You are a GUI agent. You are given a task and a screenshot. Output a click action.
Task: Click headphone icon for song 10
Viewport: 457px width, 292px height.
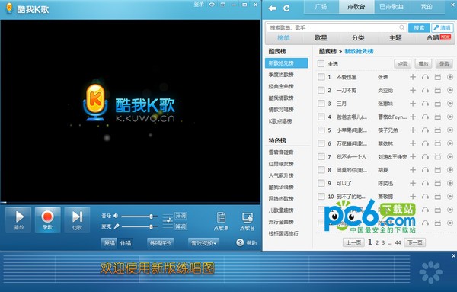(x=425, y=197)
